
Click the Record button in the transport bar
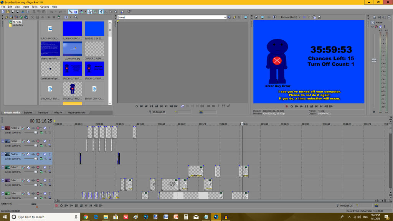pyautogui.click(x=57, y=205)
